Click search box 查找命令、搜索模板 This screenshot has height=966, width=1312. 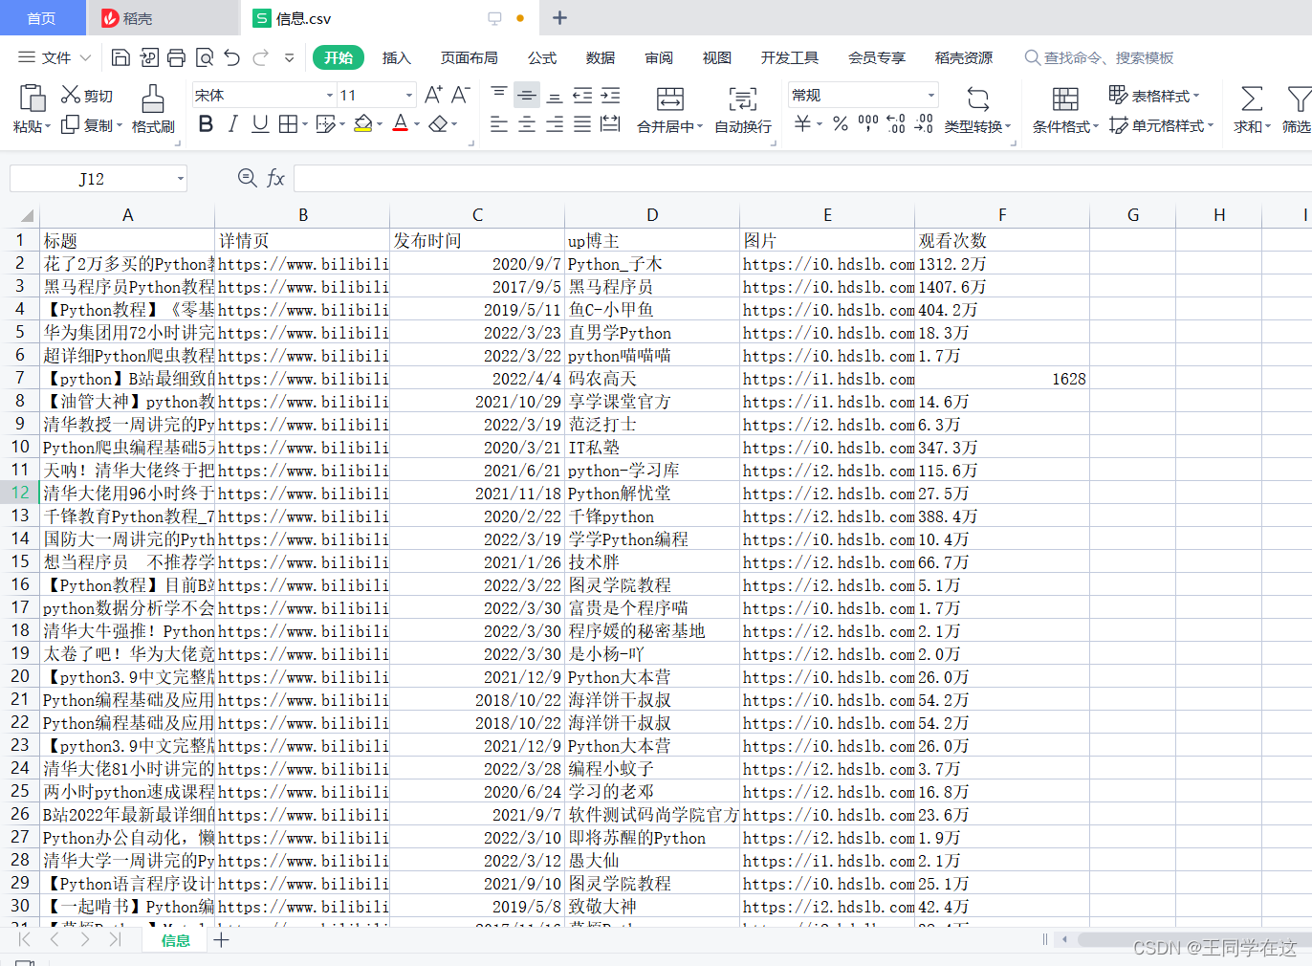click(x=1100, y=57)
